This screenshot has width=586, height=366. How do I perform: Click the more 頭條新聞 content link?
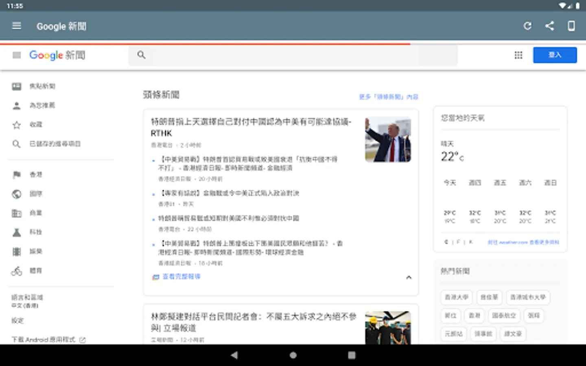pyautogui.click(x=389, y=97)
